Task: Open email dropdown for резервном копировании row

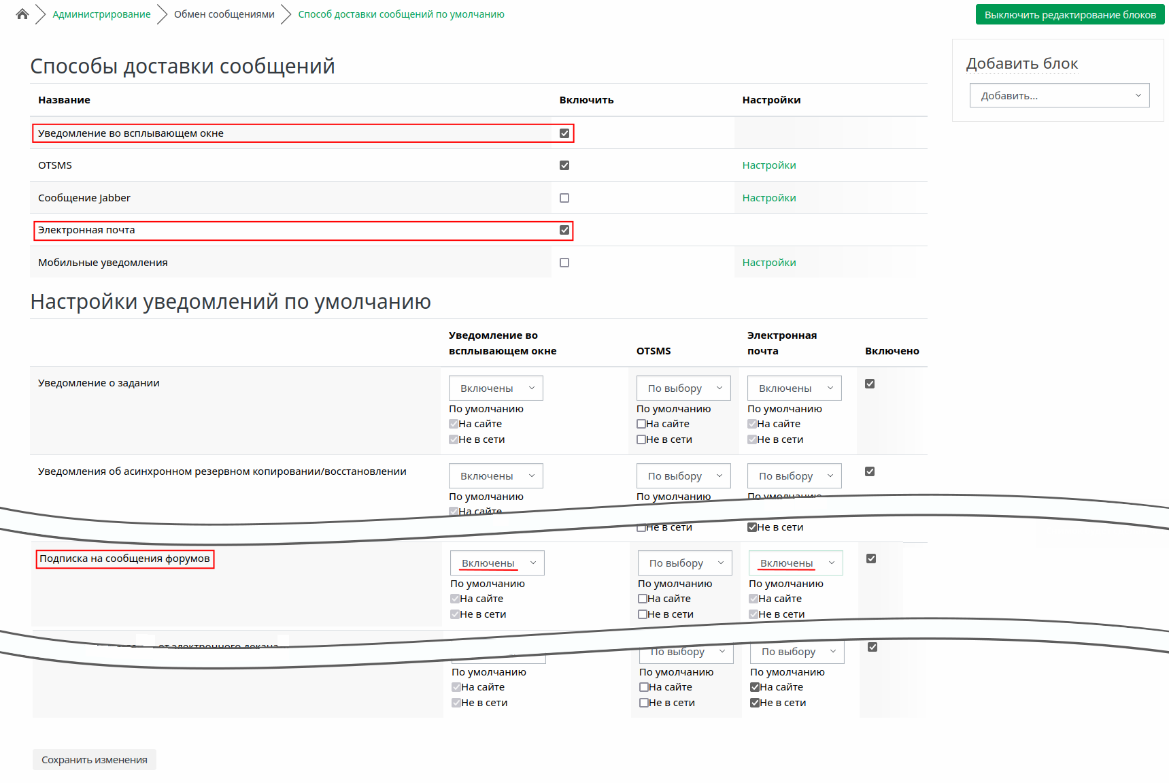Action: click(794, 476)
